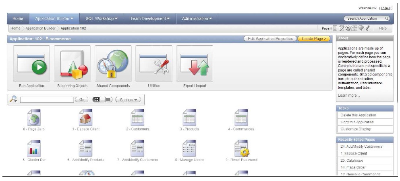The height and width of the screenshot is (181, 400).
Task: Click the page search text field
Action: (x=46, y=100)
